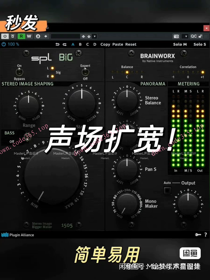This screenshot has height=280, width=210.
Task: Click the L signal LED
Action: point(52,68)
